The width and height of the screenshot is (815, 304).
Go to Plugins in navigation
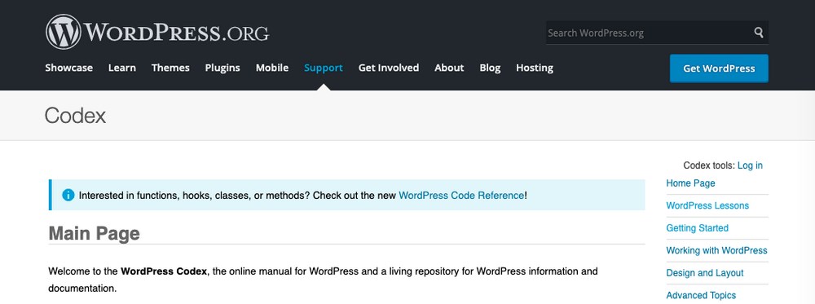(x=222, y=68)
